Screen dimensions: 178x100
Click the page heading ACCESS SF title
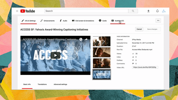coord(54,30)
